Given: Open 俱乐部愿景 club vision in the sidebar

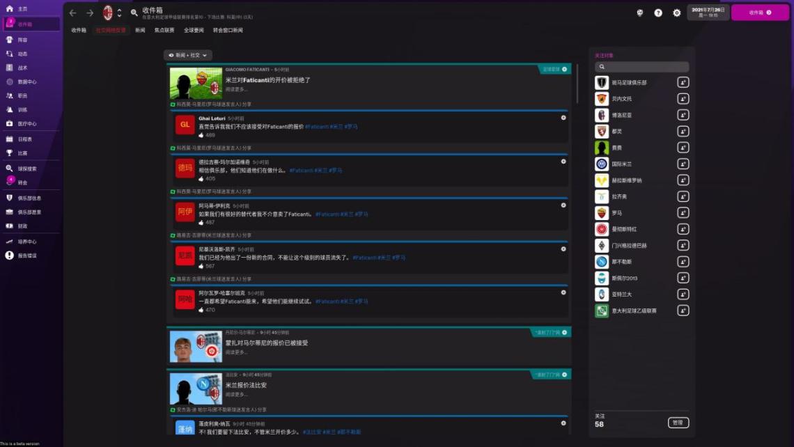Looking at the screenshot, I should click(x=31, y=212).
